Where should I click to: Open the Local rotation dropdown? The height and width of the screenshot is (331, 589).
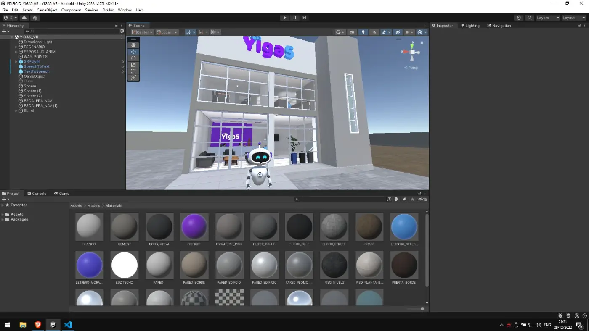(x=167, y=32)
